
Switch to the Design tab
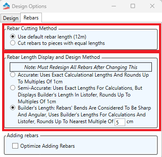11,18
